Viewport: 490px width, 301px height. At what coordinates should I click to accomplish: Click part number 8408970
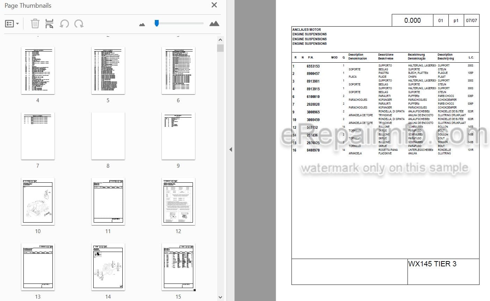tap(313, 150)
